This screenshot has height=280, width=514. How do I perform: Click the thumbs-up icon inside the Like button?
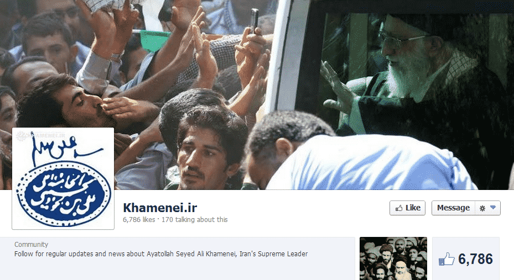[398, 208]
